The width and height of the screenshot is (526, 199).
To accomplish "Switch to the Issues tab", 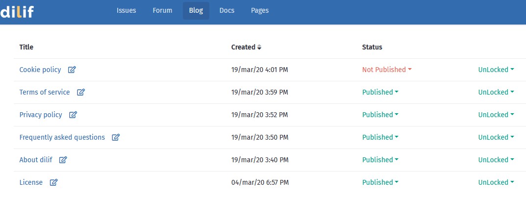I will click(126, 10).
